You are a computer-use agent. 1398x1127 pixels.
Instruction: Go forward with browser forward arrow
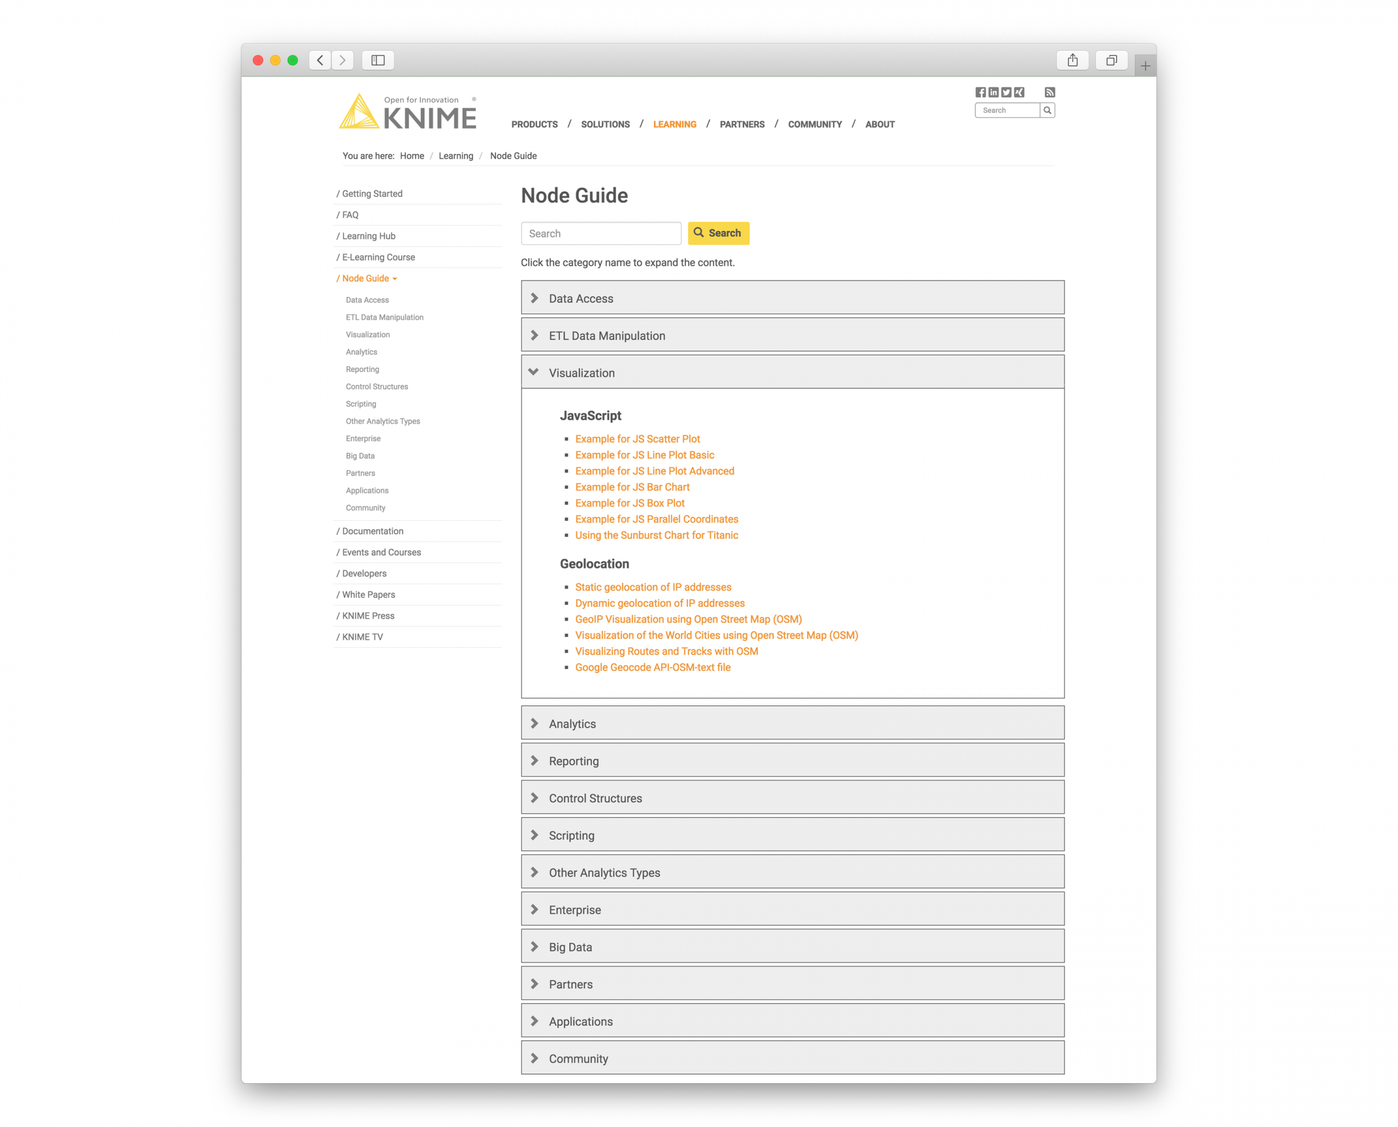(x=343, y=60)
